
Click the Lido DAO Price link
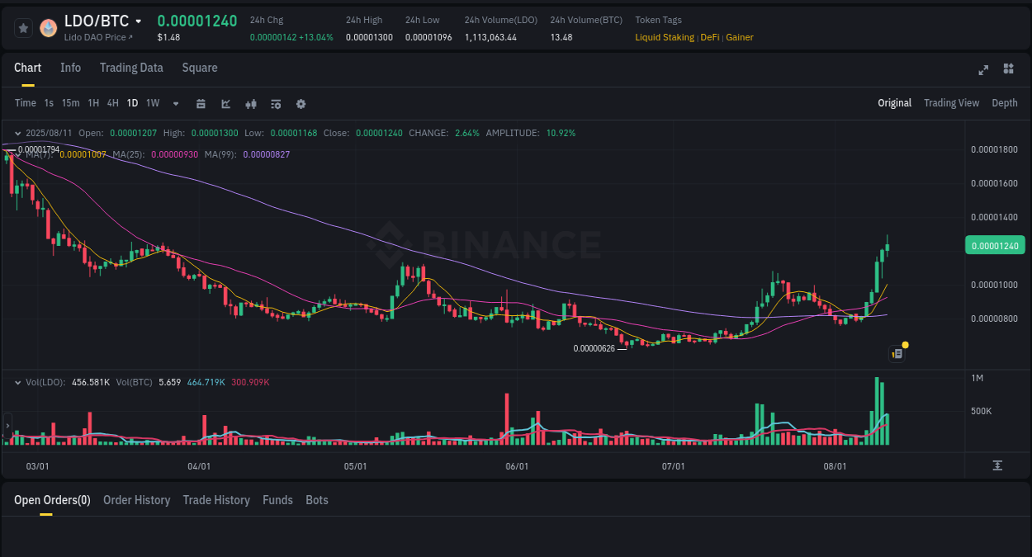click(99, 36)
